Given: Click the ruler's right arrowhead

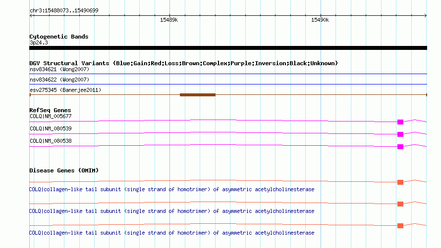Looking at the screenshot, I should click(425, 16).
